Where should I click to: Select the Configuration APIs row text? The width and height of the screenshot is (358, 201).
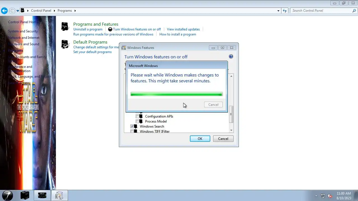(x=159, y=116)
